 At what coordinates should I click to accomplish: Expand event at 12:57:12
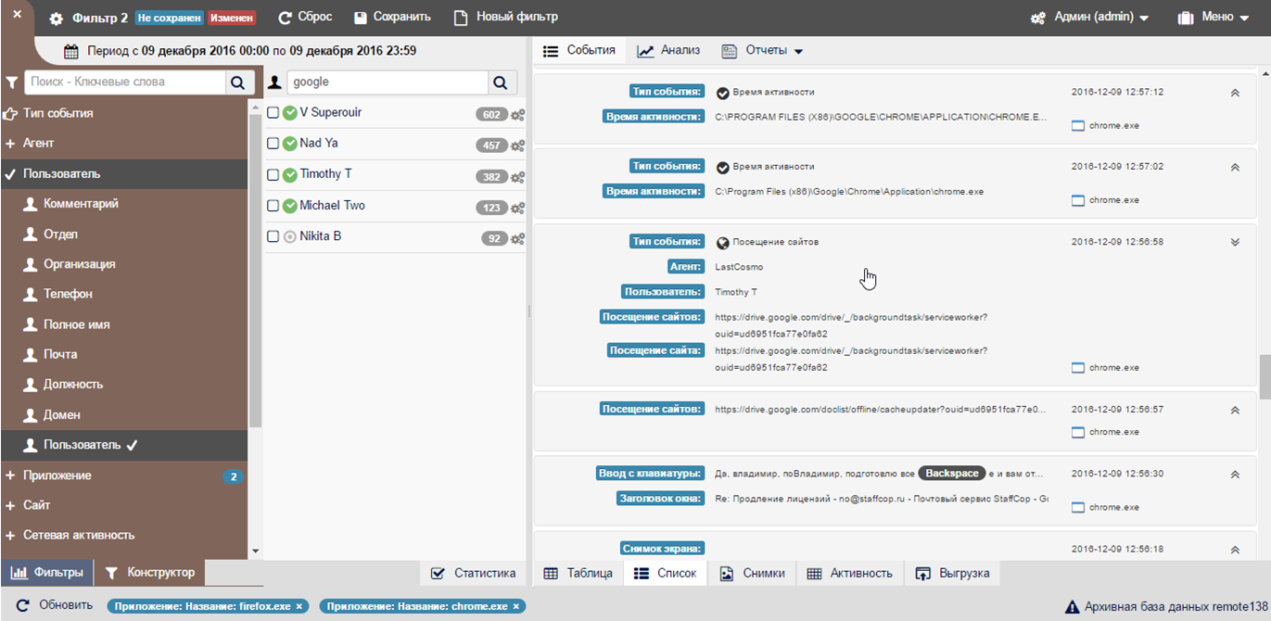click(1235, 93)
